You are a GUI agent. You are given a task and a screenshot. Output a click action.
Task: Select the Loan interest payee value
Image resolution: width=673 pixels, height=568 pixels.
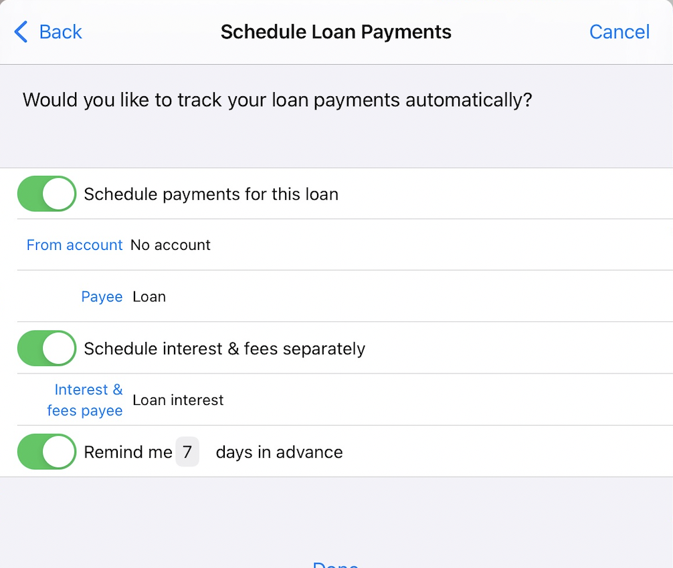pos(178,400)
